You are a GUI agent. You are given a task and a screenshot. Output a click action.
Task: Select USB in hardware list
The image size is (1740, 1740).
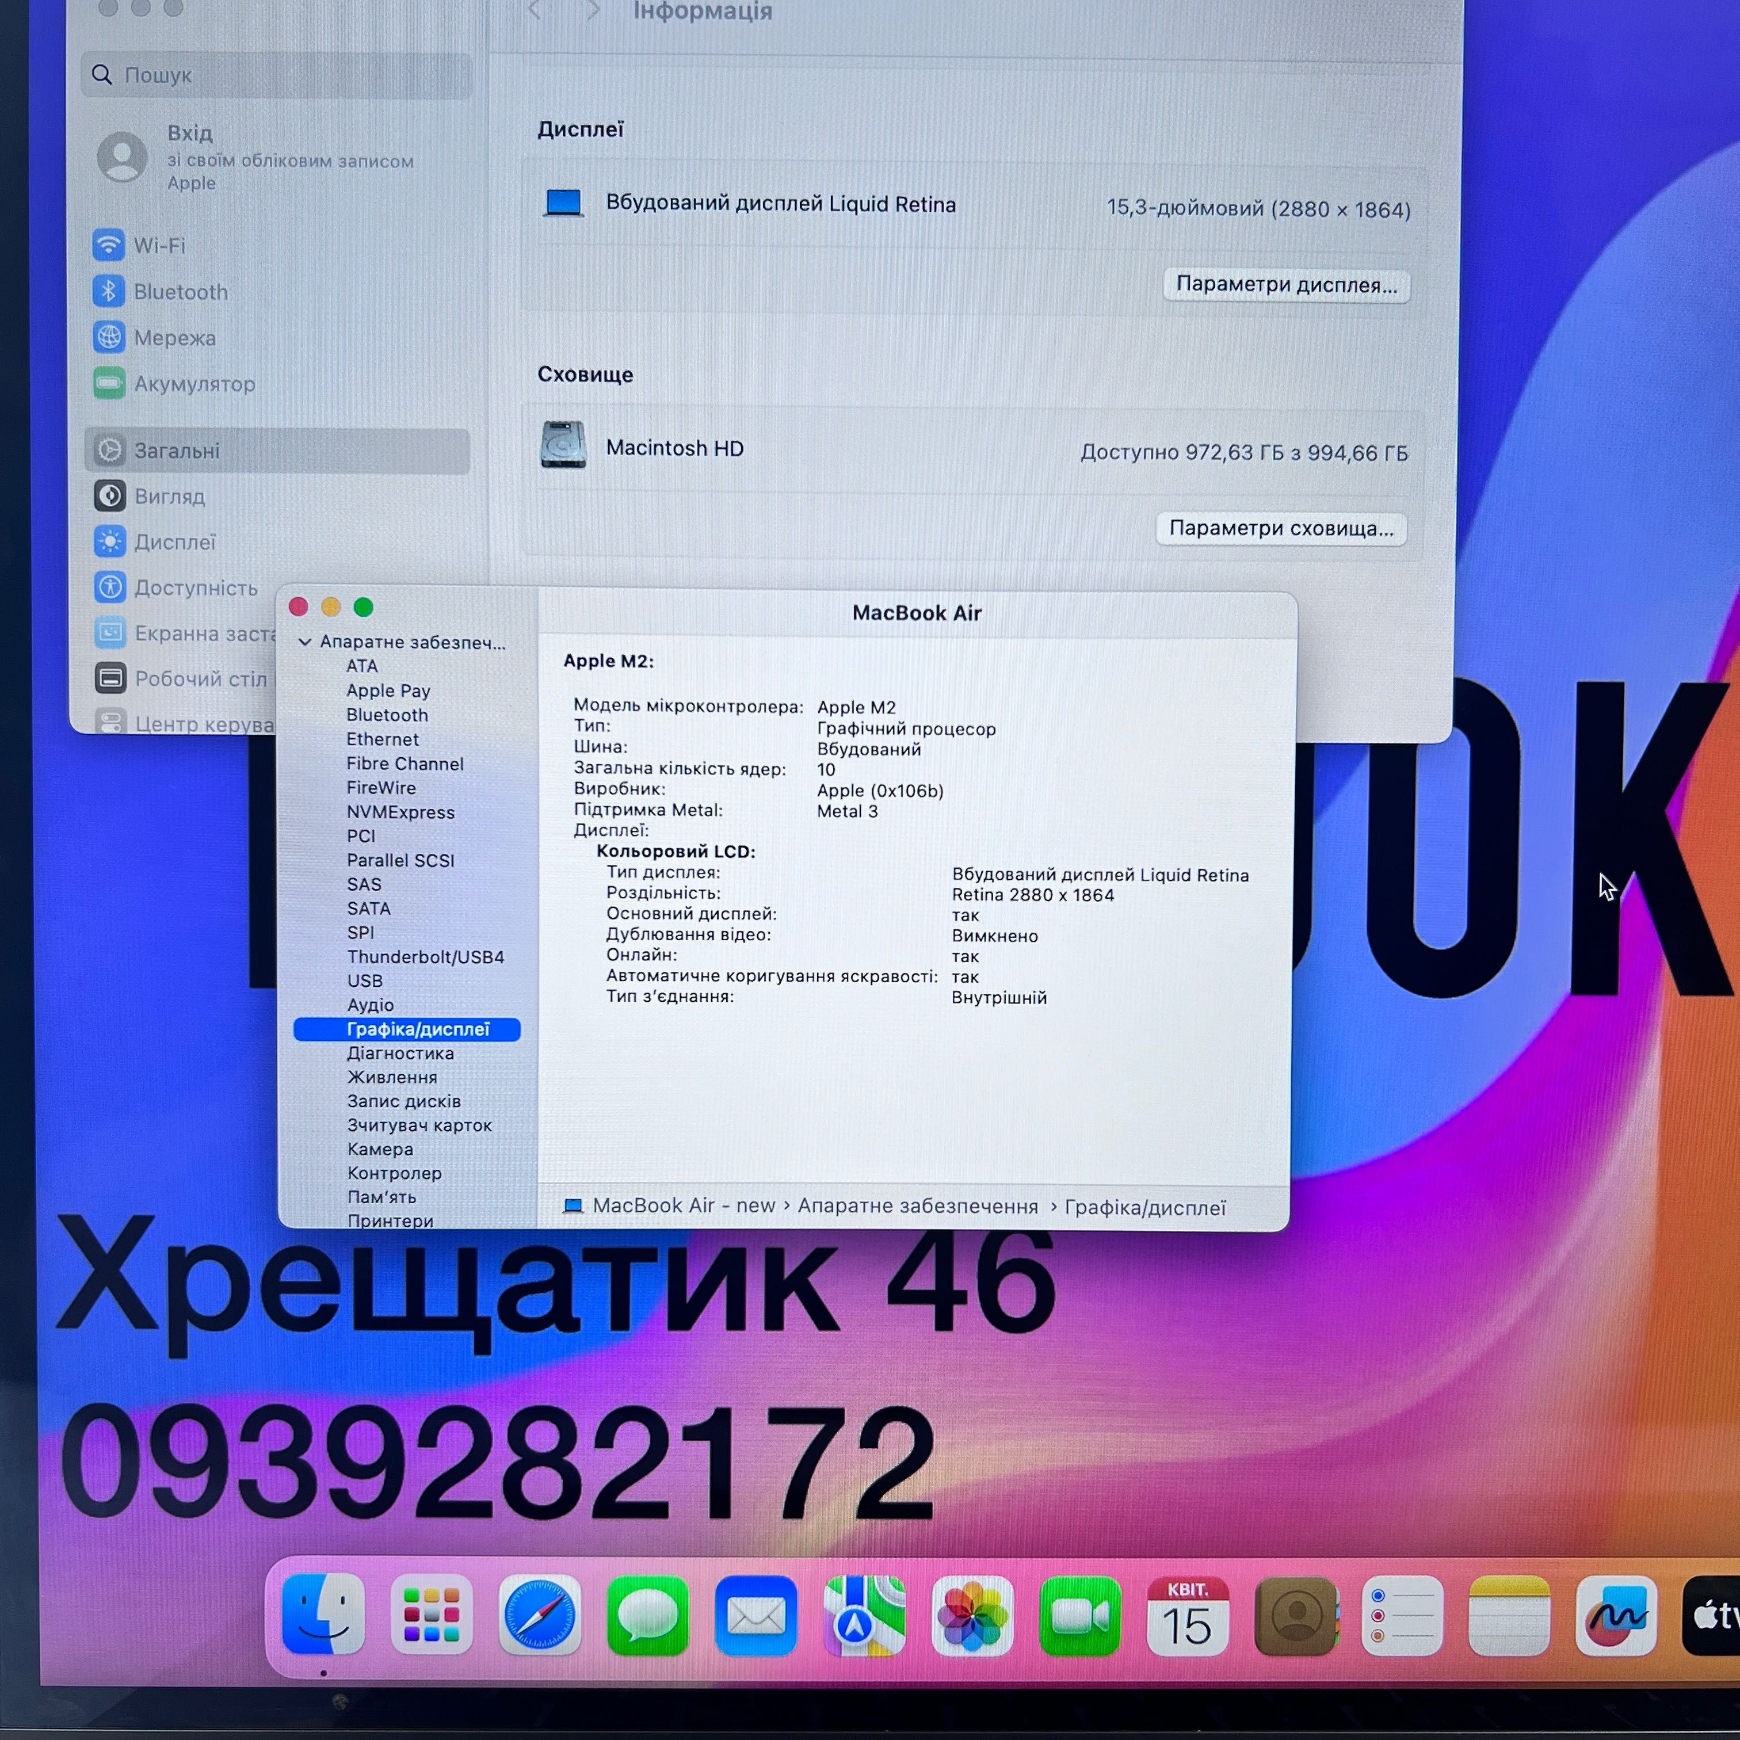pos(365,981)
